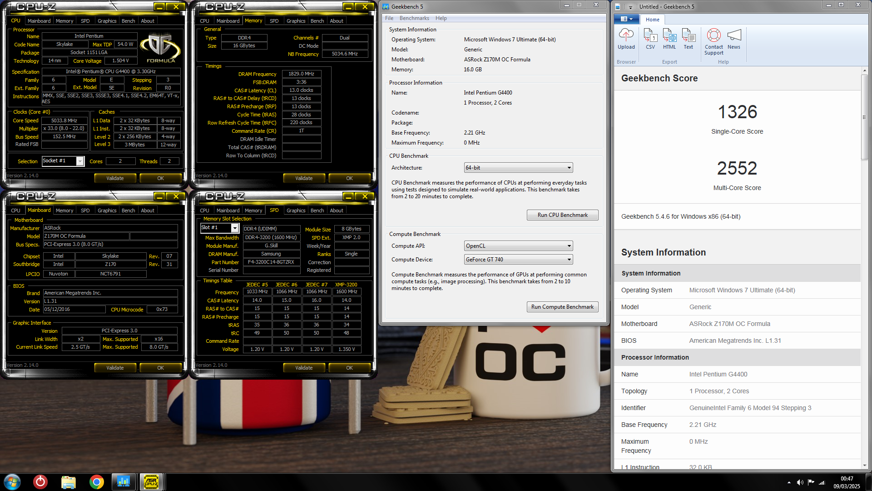Open the red power icon in the taskbar

[40, 482]
